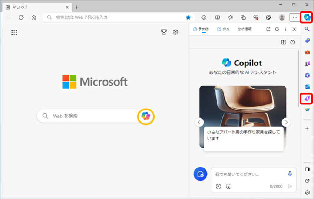The width and height of the screenshot is (314, 199).
Task: Open Browser essentials heart icon
Action: (256, 17)
